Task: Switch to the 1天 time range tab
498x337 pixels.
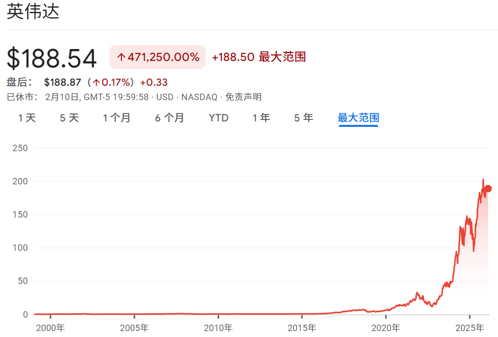Action: click(27, 118)
